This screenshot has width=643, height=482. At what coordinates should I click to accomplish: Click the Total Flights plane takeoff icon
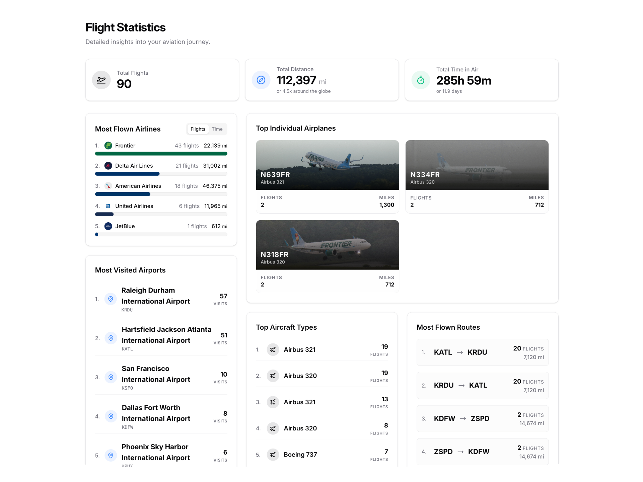[x=101, y=80]
